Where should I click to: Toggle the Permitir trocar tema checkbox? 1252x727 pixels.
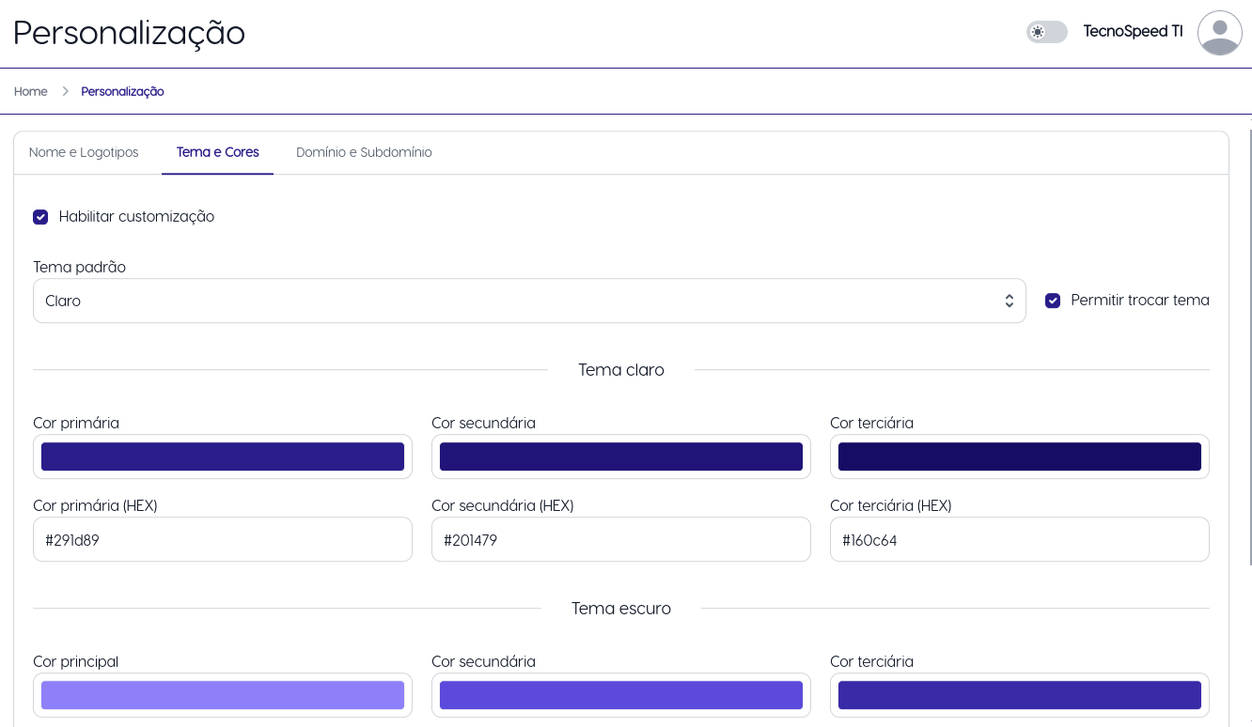point(1053,301)
